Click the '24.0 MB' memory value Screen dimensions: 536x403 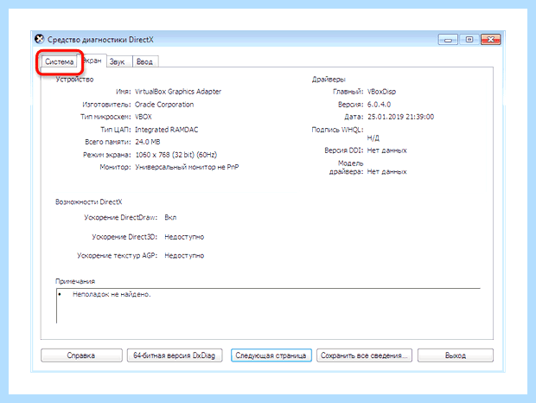coord(148,142)
